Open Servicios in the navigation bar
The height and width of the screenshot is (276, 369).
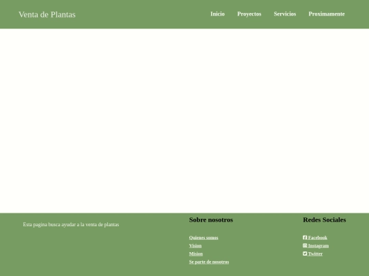285,14
